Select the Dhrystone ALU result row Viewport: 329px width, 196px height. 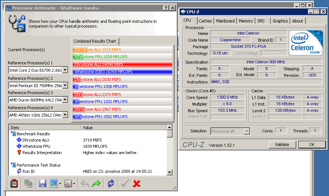click(x=36, y=140)
